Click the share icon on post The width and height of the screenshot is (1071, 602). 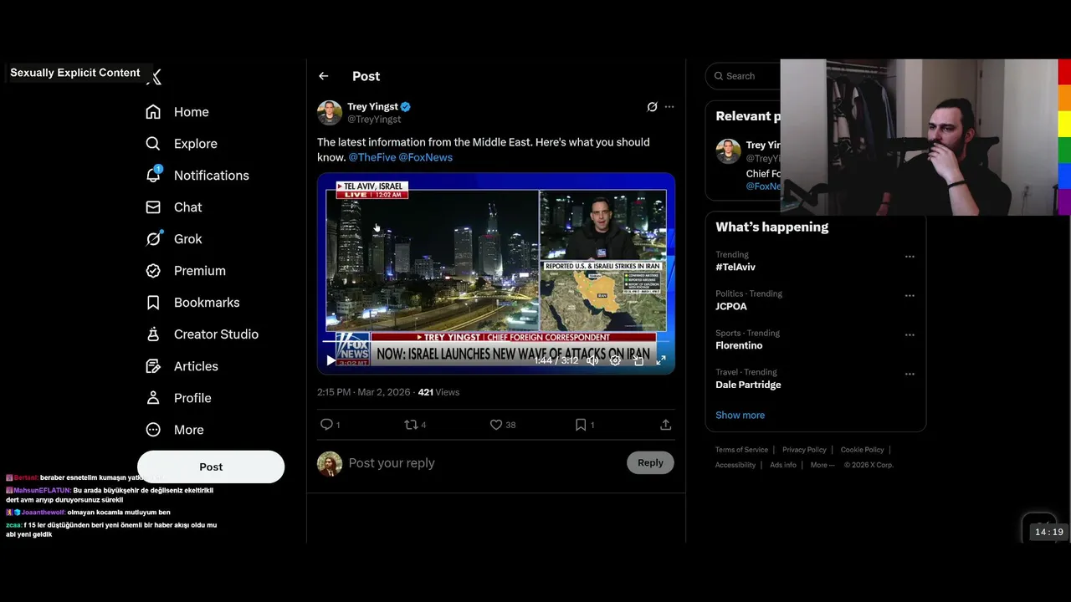[x=666, y=425]
